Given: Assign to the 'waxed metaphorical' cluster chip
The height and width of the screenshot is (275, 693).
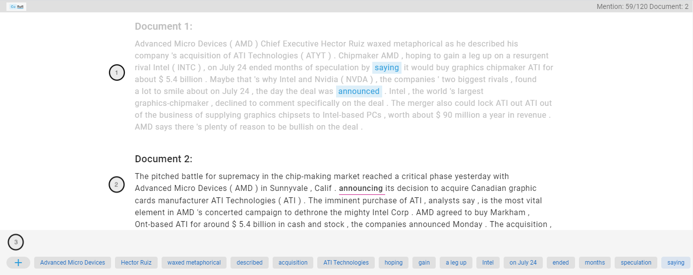Looking at the screenshot, I should coord(194,263).
